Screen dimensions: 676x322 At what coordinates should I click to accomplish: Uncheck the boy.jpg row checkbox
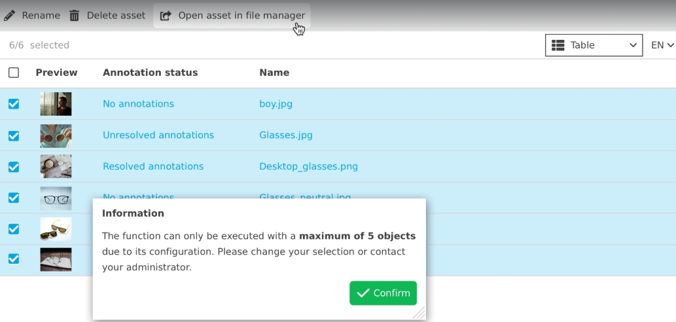click(x=14, y=104)
